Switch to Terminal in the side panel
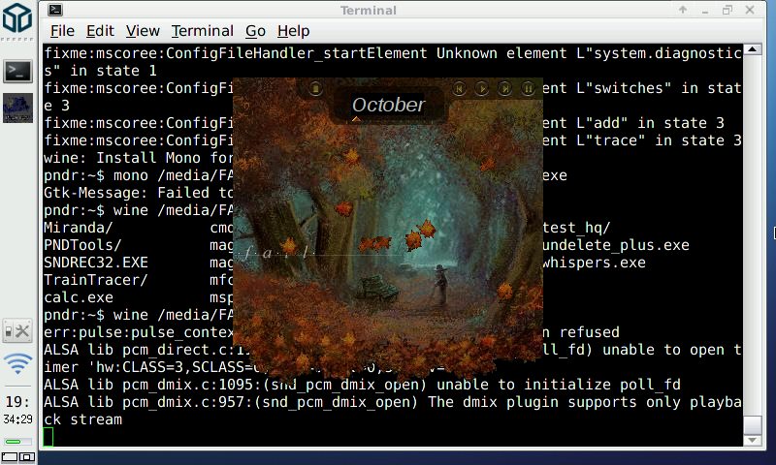Screen dimensions: 776x465 coord(18,71)
